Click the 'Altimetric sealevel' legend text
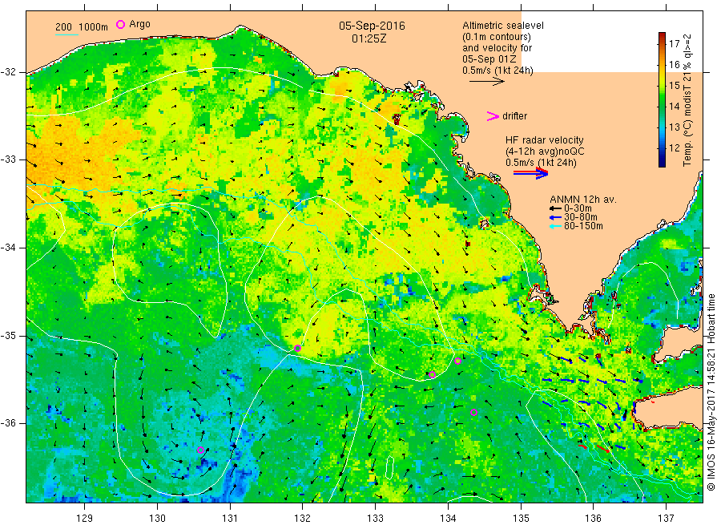This screenshot has height=529, width=721. click(503, 26)
